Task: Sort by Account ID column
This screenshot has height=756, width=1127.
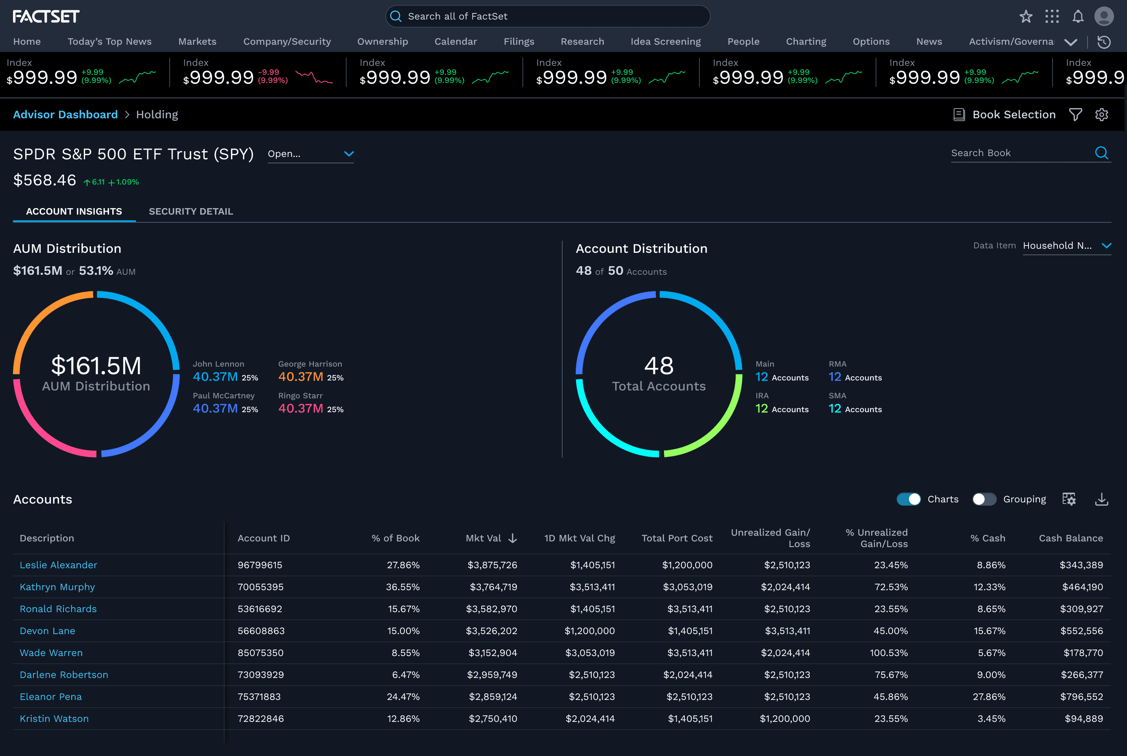Action: click(x=264, y=538)
